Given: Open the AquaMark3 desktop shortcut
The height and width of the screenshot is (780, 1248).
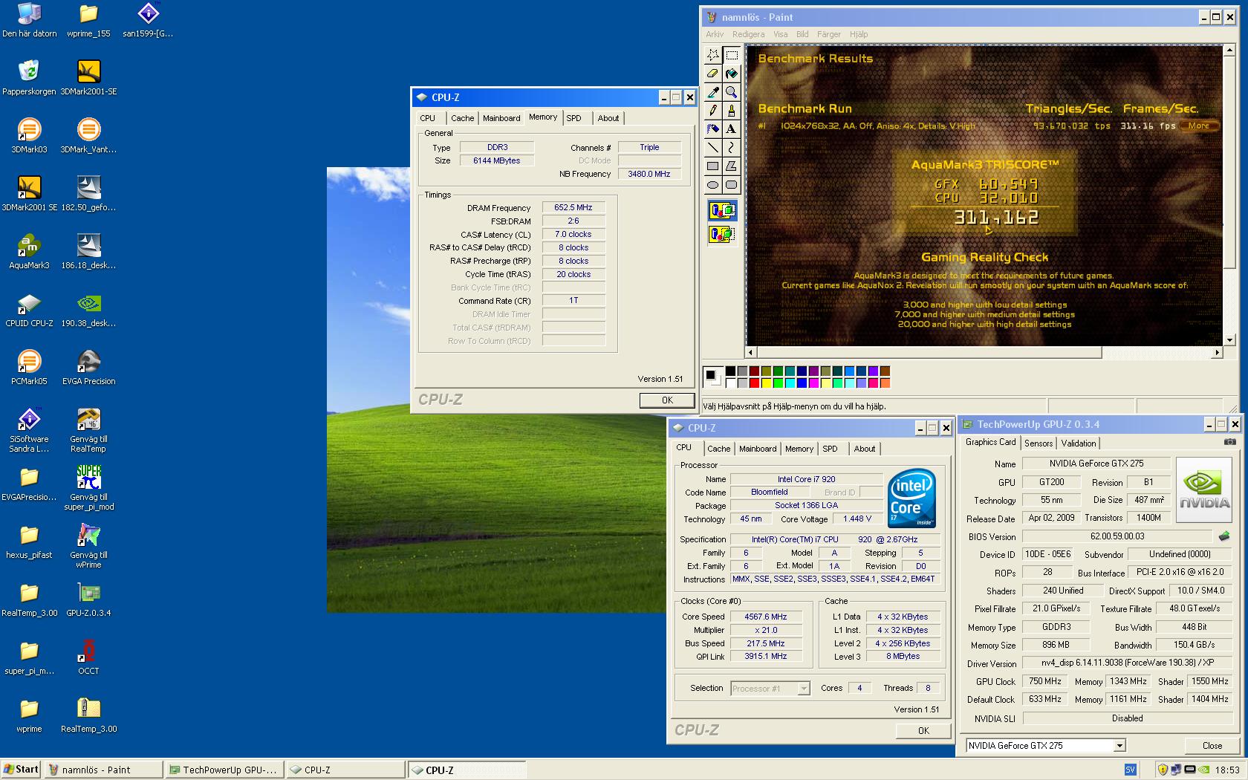Looking at the screenshot, I should tap(29, 251).
